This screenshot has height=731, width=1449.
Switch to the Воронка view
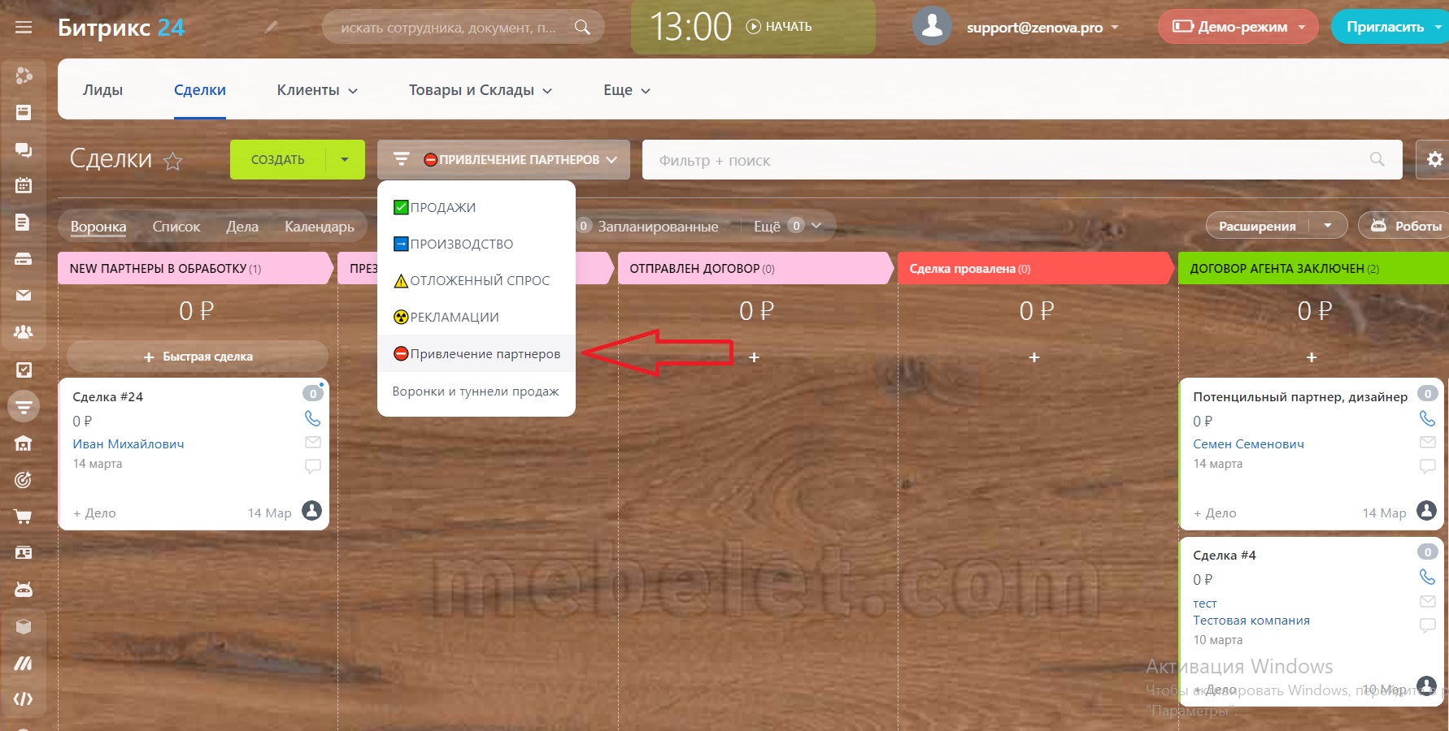[x=98, y=227]
